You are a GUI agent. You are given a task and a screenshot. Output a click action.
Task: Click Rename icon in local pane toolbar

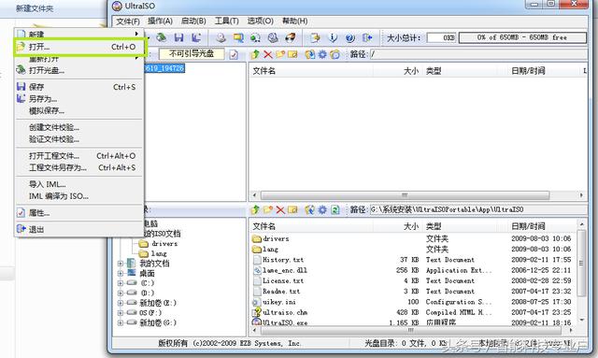292,209
